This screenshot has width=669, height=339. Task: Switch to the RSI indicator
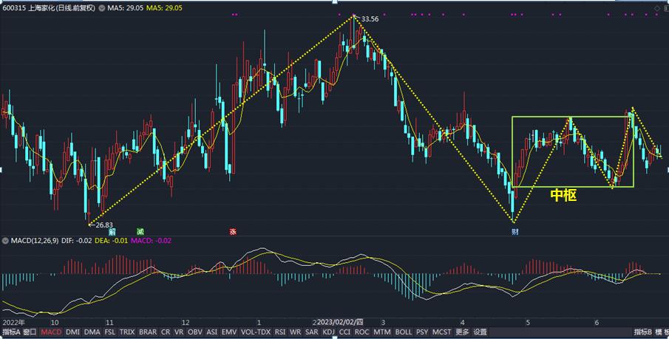pyautogui.click(x=280, y=332)
